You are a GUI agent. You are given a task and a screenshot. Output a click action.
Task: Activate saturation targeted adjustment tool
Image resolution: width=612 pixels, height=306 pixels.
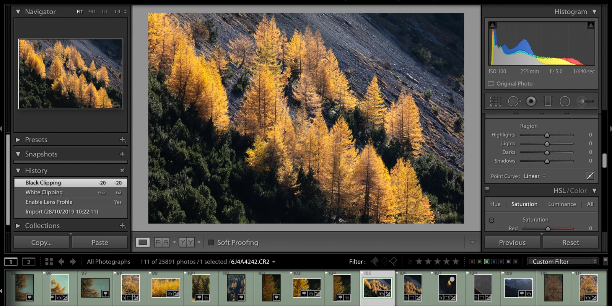(492, 220)
